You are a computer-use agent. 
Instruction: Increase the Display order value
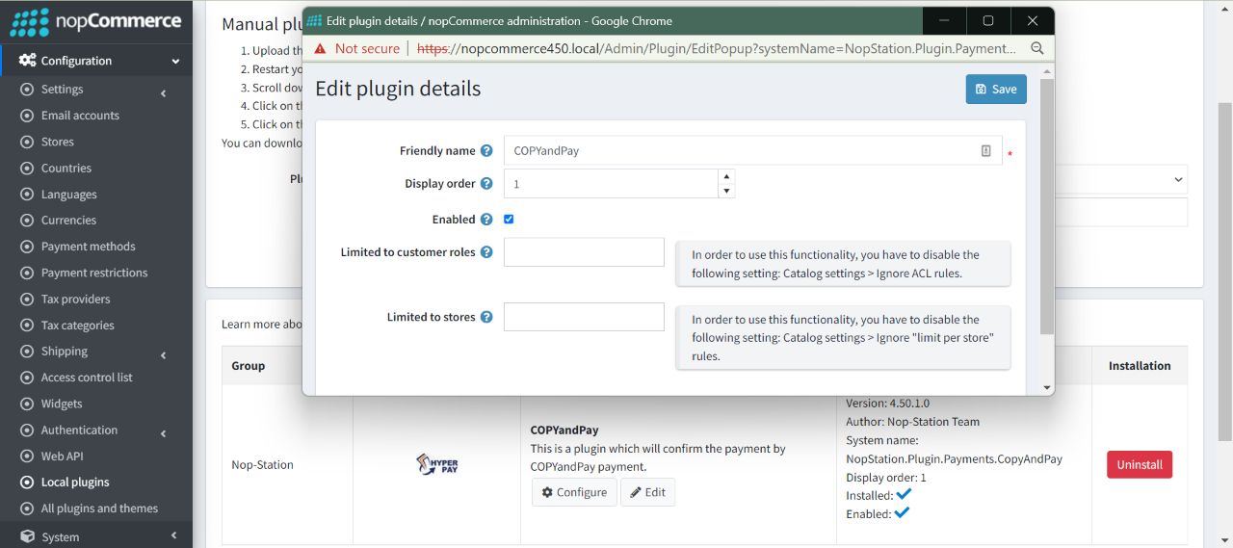pos(726,176)
